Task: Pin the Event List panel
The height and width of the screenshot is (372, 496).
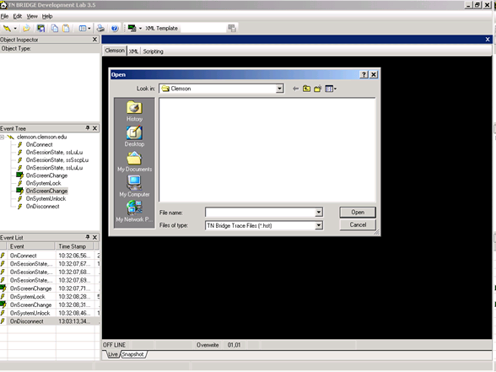Action: (x=88, y=237)
